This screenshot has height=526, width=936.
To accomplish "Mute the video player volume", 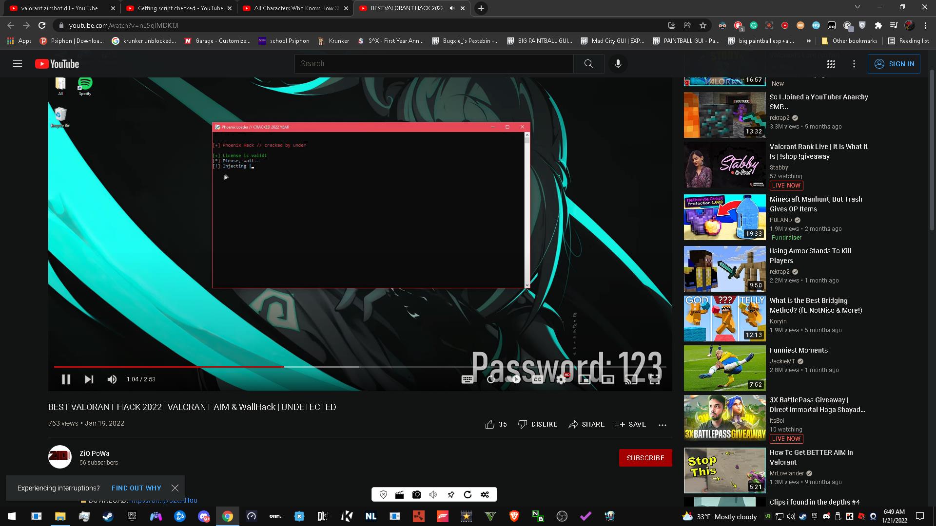I will tap(112, 379).
